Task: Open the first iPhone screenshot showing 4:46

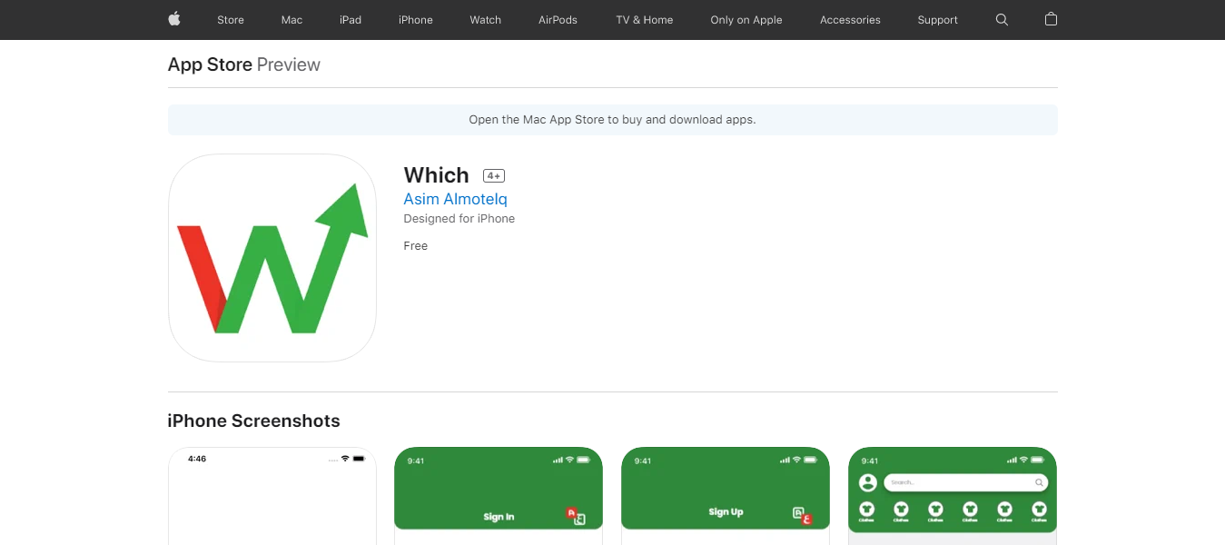Action: (272, 496)
